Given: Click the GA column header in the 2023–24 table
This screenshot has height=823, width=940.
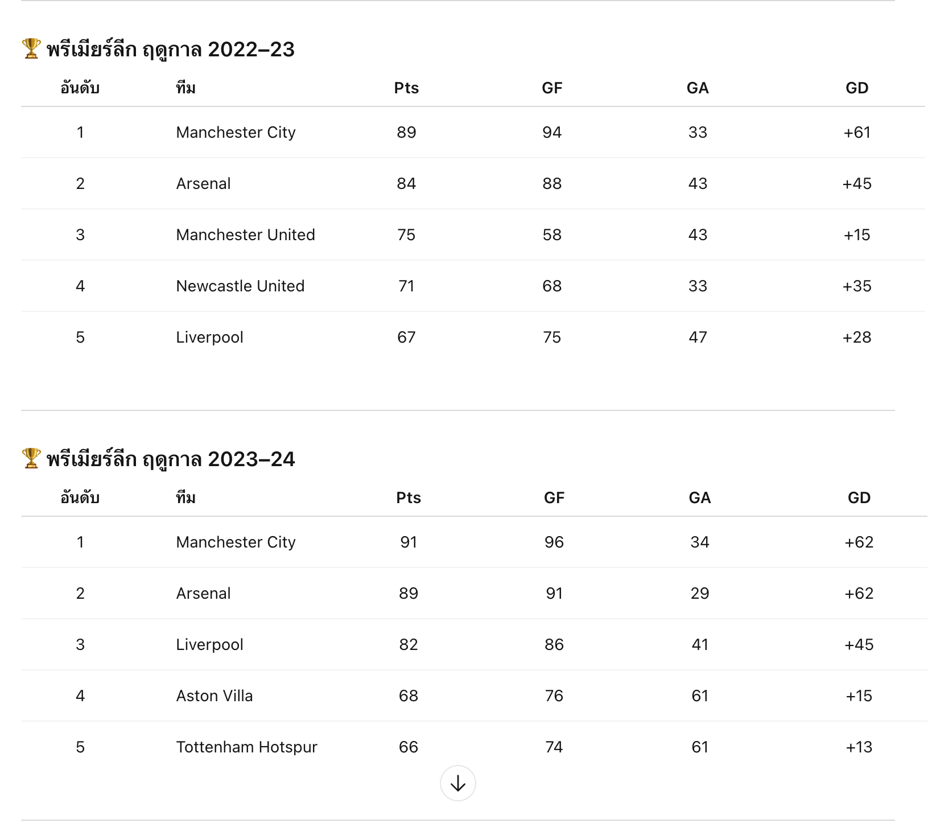Looking at the screenshot, I should (699, 498).
